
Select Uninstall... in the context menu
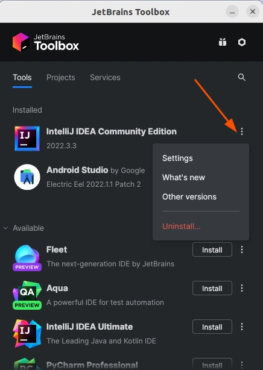click(181, 226)
